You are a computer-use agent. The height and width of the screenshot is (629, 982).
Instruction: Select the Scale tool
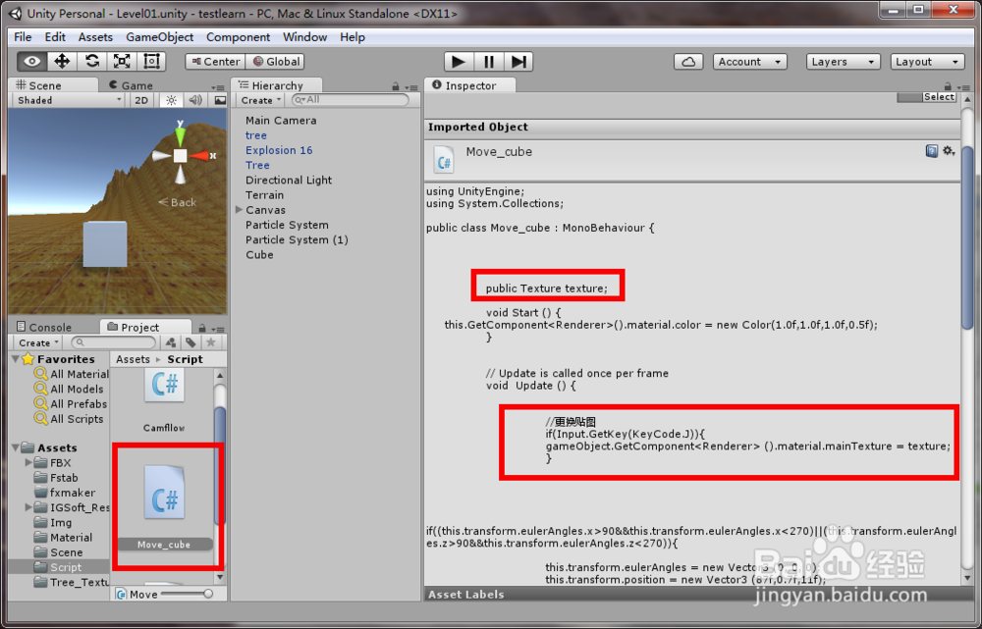point(122,62)
